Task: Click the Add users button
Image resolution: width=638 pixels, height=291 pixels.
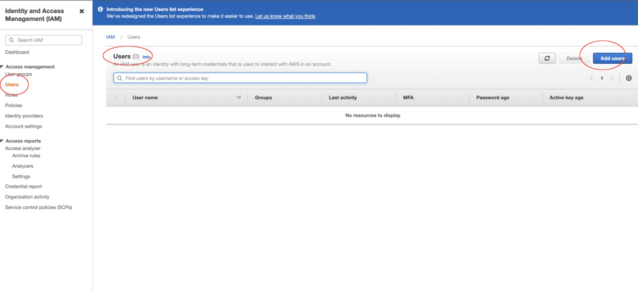Action: click(x=612, y=58)
